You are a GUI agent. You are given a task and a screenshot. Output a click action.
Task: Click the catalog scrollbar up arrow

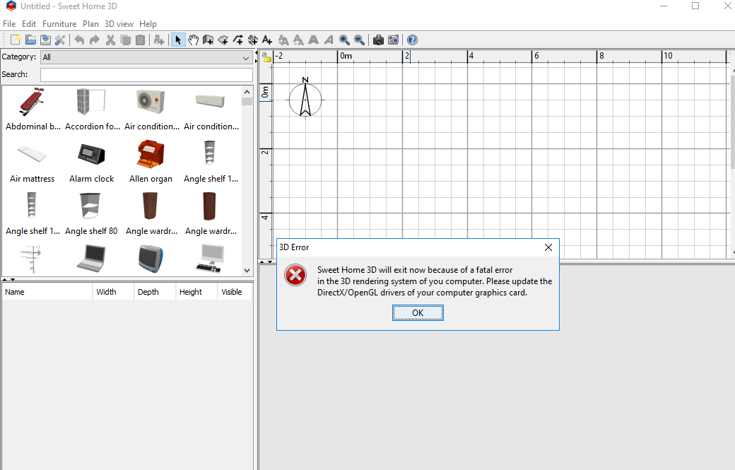click(247, 92)
